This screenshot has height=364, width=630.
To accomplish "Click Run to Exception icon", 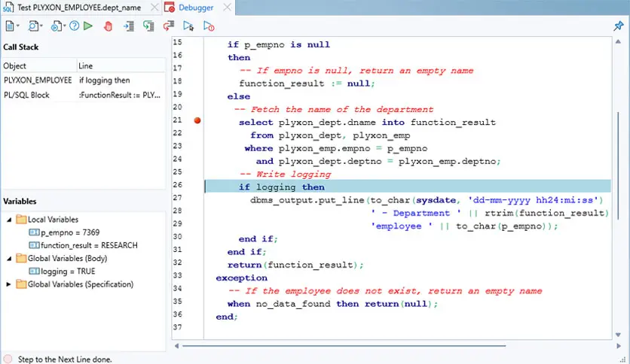I will tap(209, 26).
